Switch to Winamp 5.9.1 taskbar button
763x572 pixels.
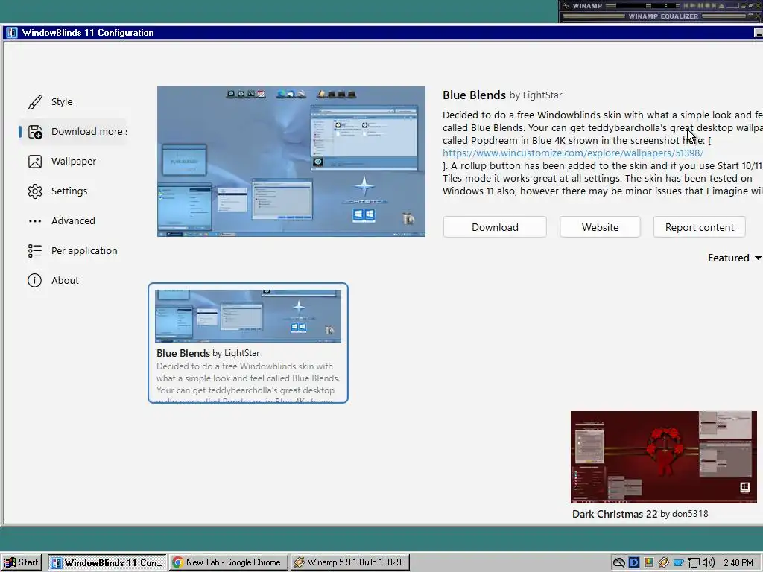[350, 562]
